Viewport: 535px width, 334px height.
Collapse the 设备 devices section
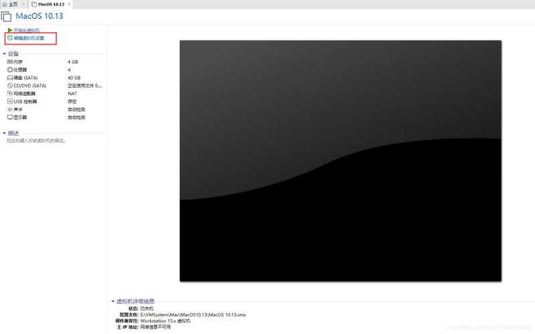(x=4, y=54)
